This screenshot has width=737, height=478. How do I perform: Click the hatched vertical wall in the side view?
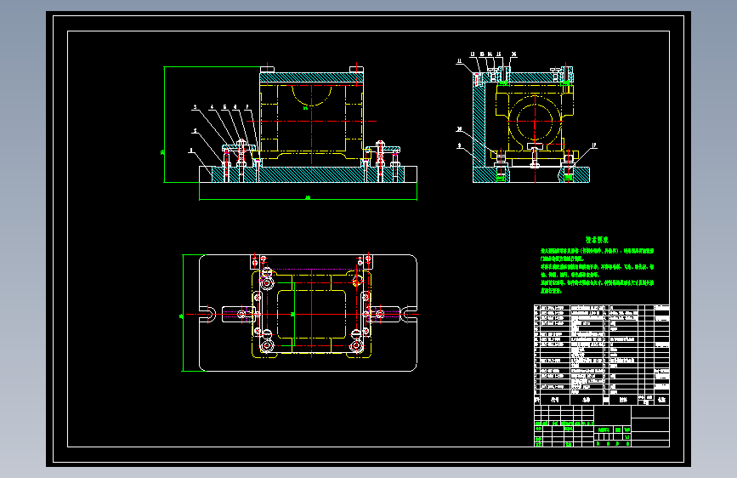479,127
